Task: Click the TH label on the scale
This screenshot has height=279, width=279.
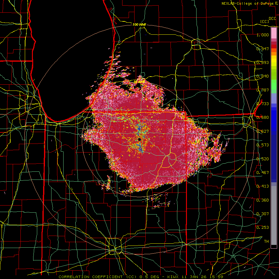Action: [x=266, y=241]
